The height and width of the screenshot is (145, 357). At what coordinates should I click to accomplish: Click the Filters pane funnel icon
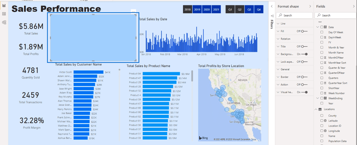coord(272,16)
